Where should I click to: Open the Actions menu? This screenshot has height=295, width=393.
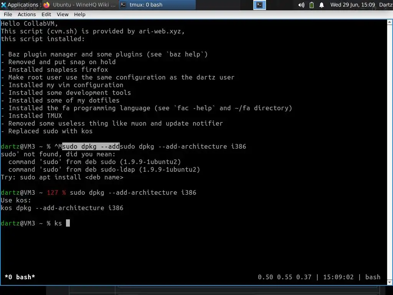(x=26, y=14)
